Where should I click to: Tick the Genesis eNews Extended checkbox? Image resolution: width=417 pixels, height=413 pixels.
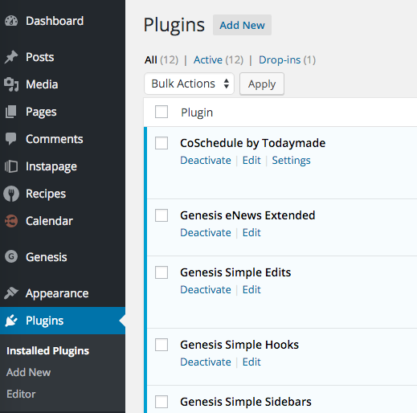coord(161,215)
